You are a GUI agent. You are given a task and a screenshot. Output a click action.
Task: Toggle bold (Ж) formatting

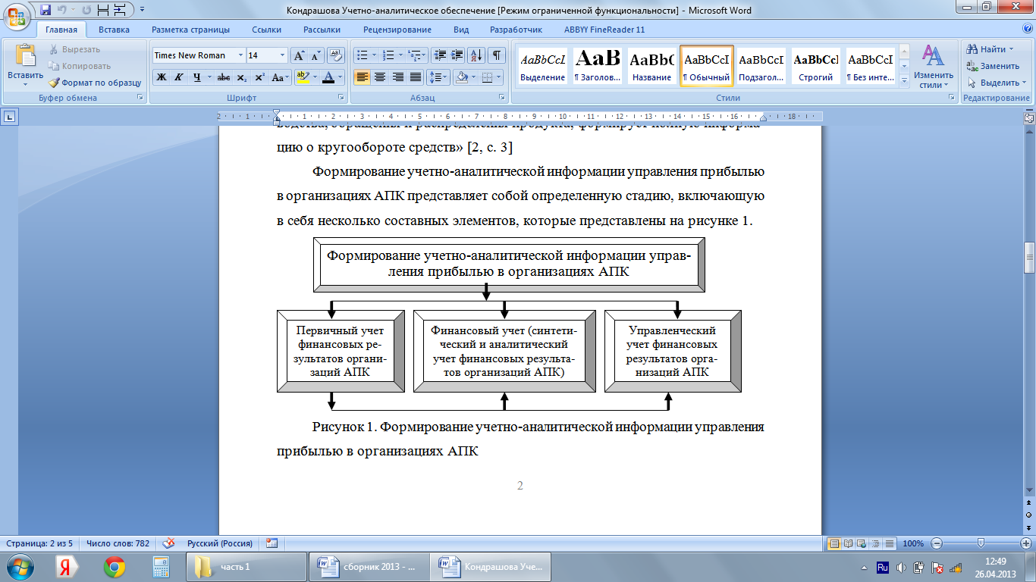[x=161, y=77]
